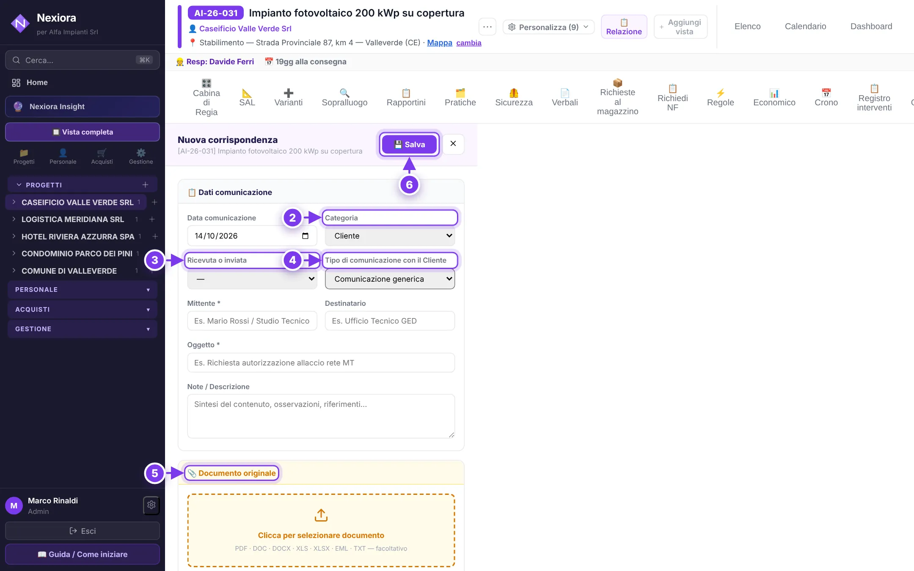Open the Economico section
Viewport: 914px width, 571px height.
(774, 97)
